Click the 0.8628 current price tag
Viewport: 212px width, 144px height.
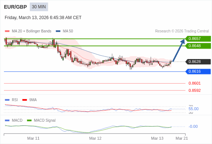(x=198, y=62)
